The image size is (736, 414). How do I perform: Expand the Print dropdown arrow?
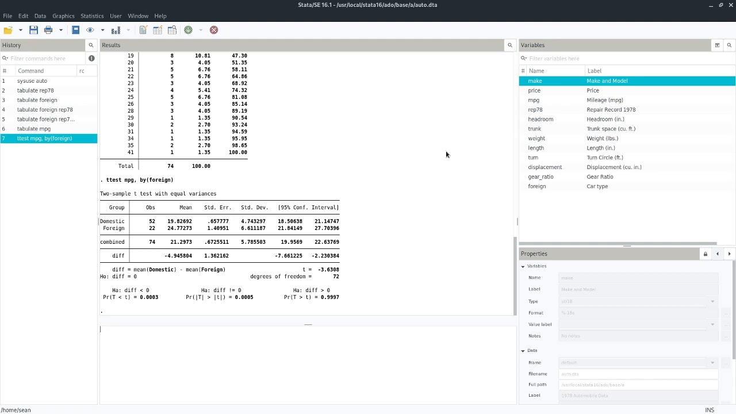[60, 30]
